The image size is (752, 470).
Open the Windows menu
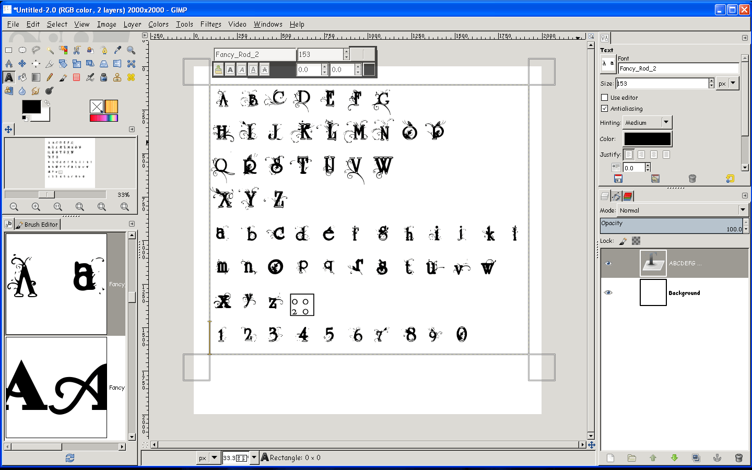click(x=268, y=24)
